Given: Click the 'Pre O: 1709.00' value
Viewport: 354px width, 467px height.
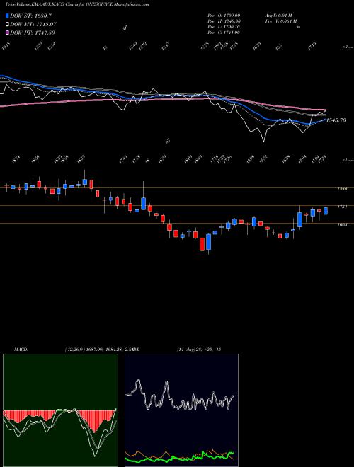Looking at the screenshot, I should point(224,16).
